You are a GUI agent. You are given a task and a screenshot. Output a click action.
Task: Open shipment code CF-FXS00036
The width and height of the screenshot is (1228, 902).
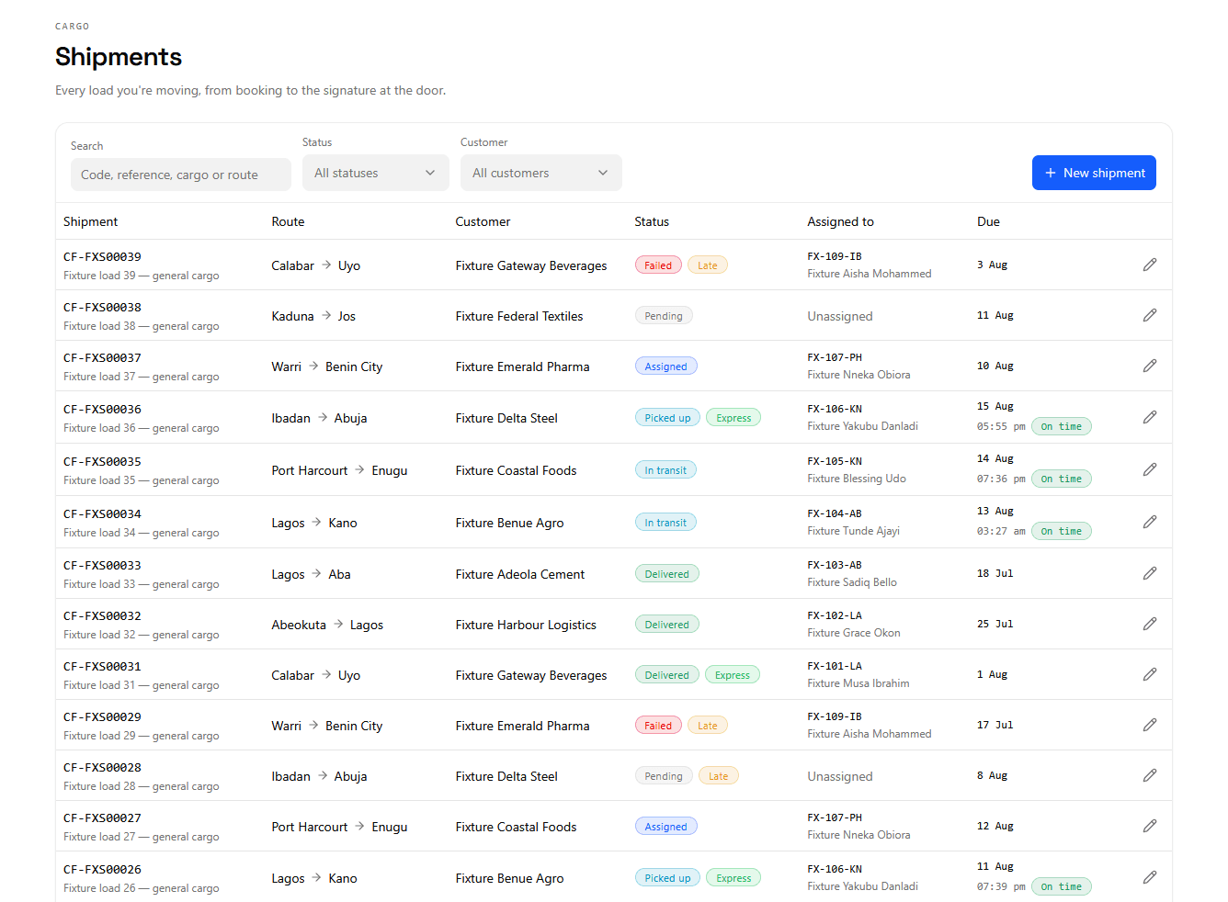pyautogui.click(x=102, y=410)
